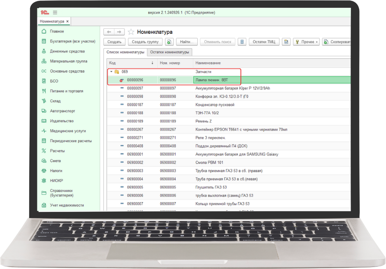Image resolution: width=386 pixels, height=269 pixels.
Task: Click the Создать button
Action: point(114,42)
